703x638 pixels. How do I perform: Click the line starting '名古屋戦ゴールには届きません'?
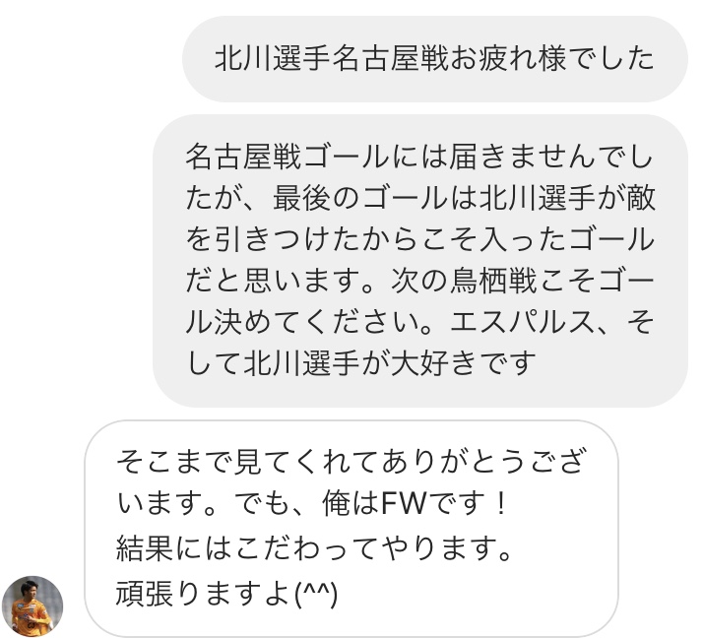click(419, 157)
